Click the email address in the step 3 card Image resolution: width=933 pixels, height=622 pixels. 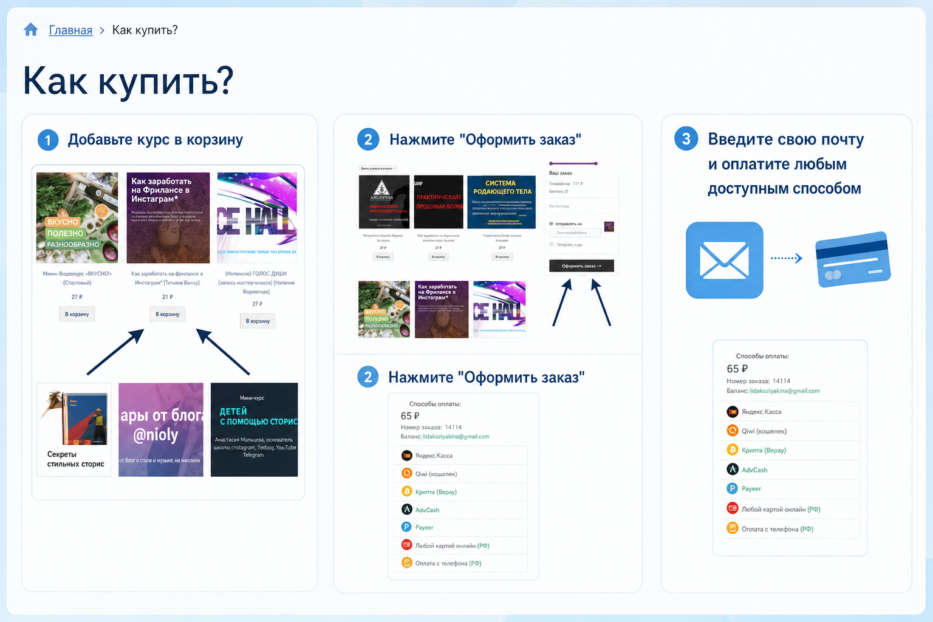click(x=785, y=391)
